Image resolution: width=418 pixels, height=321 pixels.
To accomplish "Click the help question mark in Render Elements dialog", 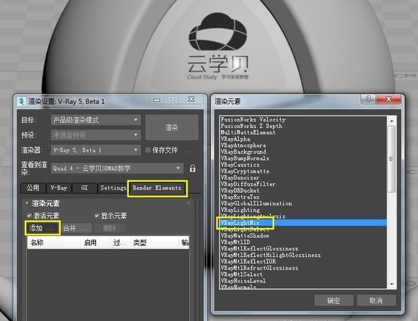I will pos(368,99).
